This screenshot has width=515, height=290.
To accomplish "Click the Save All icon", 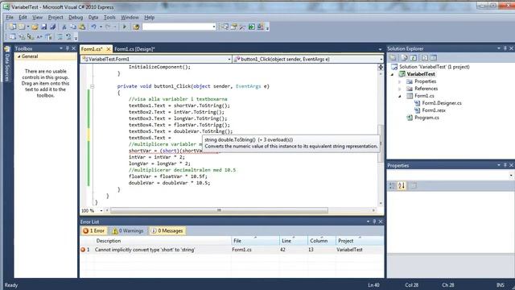I will (x=52, y=27).
